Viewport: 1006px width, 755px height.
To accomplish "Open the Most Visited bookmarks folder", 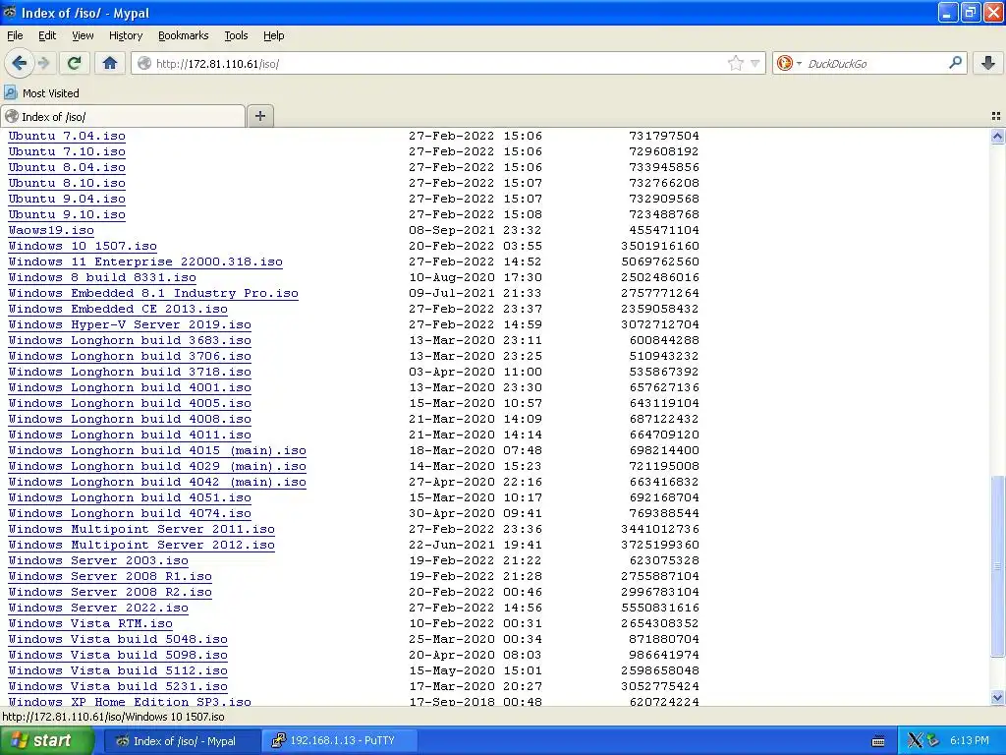I will tap(41, 93).
